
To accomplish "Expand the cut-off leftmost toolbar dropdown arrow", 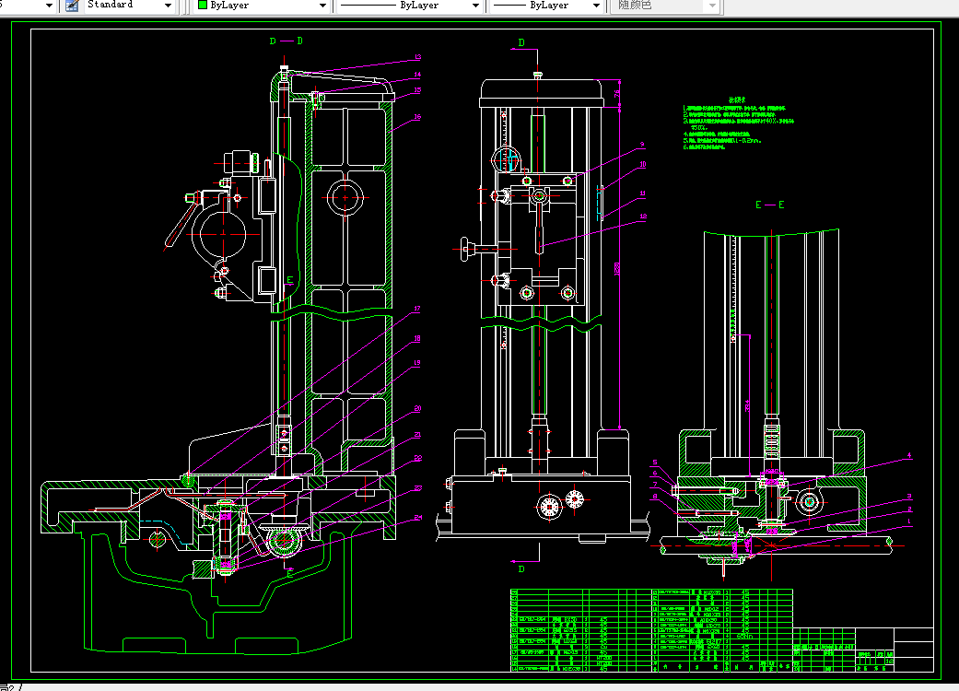I will click(x=49, y=6).
